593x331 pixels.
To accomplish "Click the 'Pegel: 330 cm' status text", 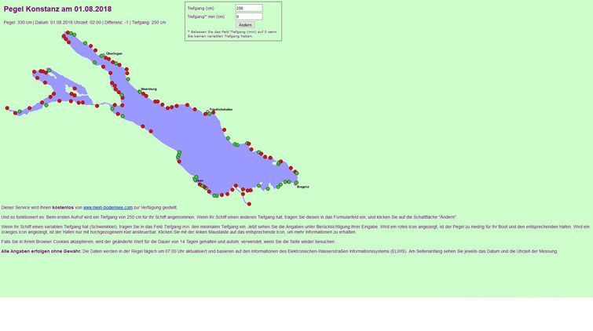I will click(x=18, y=22).
